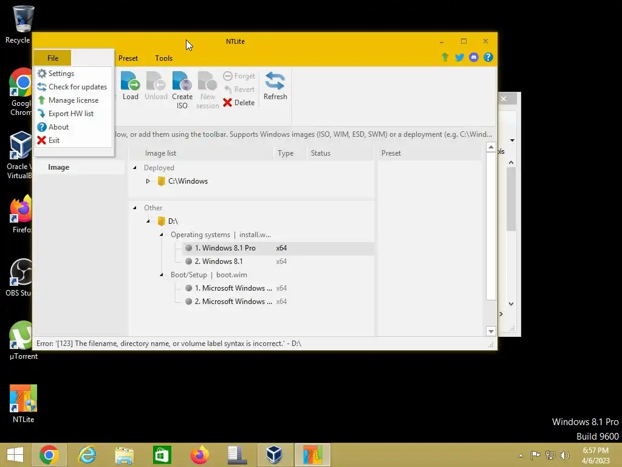Viewport: 622px width, 467px height.
Task: Click the Forget toolbar button
Action: (x=239, y=76)
